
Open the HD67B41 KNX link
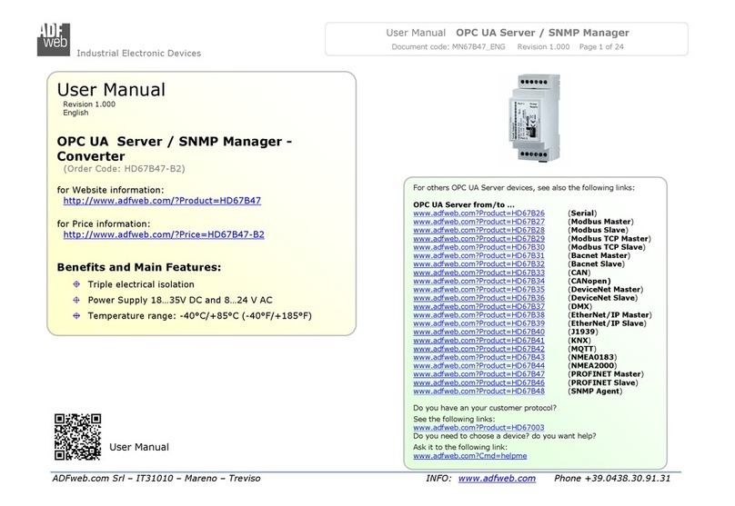pos(478,341)
